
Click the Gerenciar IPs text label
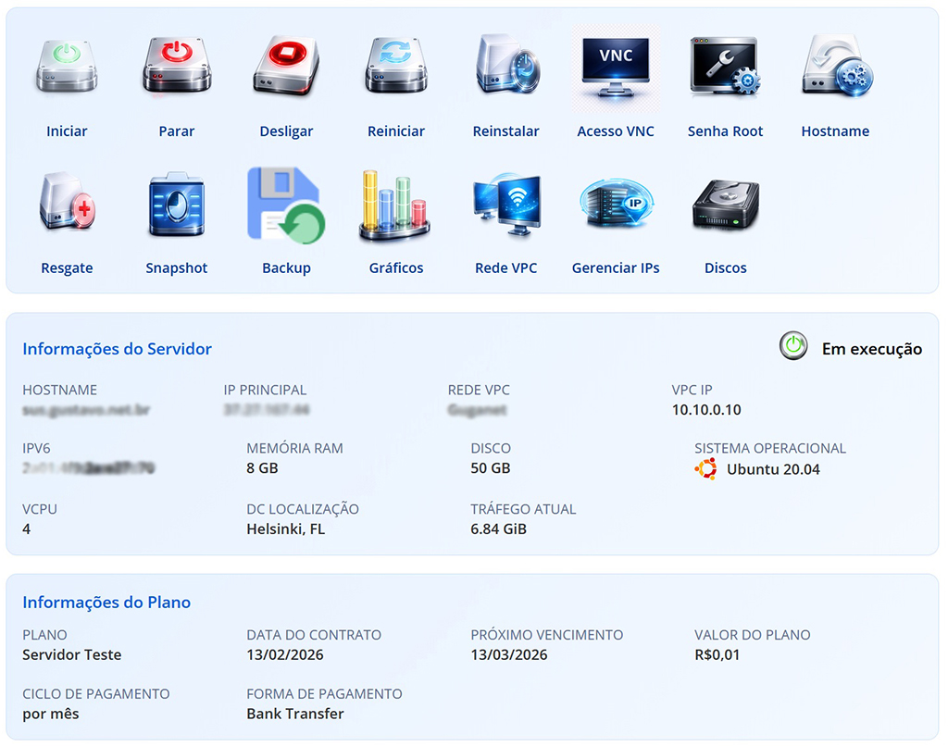pyautogui.click(x=616, y=268)
